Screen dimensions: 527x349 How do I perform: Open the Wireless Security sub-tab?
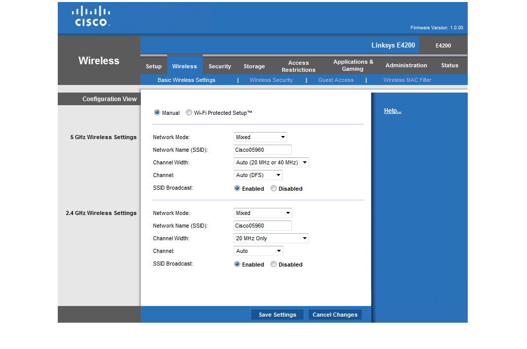coord(271,80)
